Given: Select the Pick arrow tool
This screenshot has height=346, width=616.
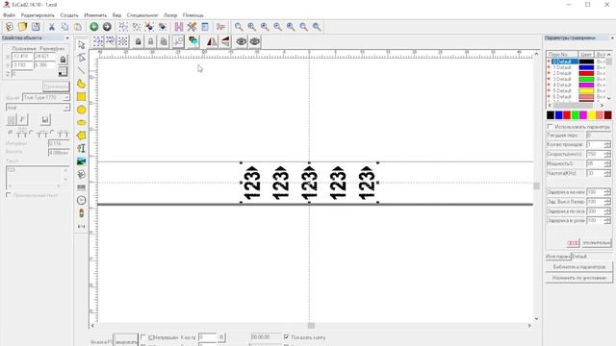Looking at the screenshot, I should pos(81,45).
